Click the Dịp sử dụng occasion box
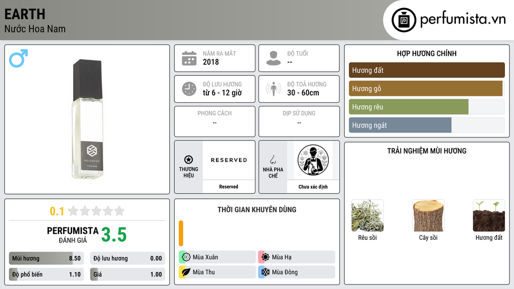This screenshot has width=514, height=289. click(x=299, y=121)
